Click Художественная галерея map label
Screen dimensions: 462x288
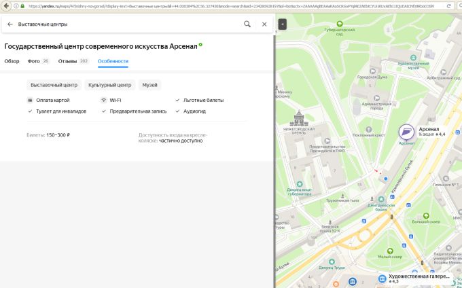point(419,277)
